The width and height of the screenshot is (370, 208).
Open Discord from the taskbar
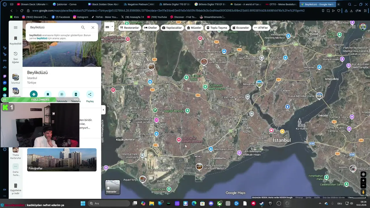(x=211, y=203)
